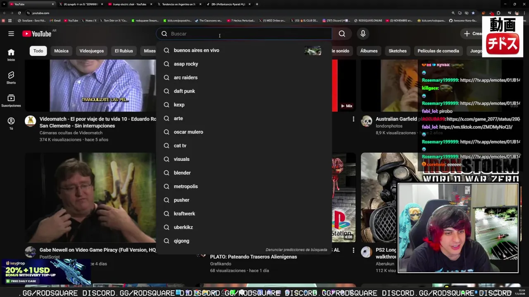The image size is (529, 297).
Task: Open the RODSQUARE.ONLINE bookmark
Action: pos(368,20)
